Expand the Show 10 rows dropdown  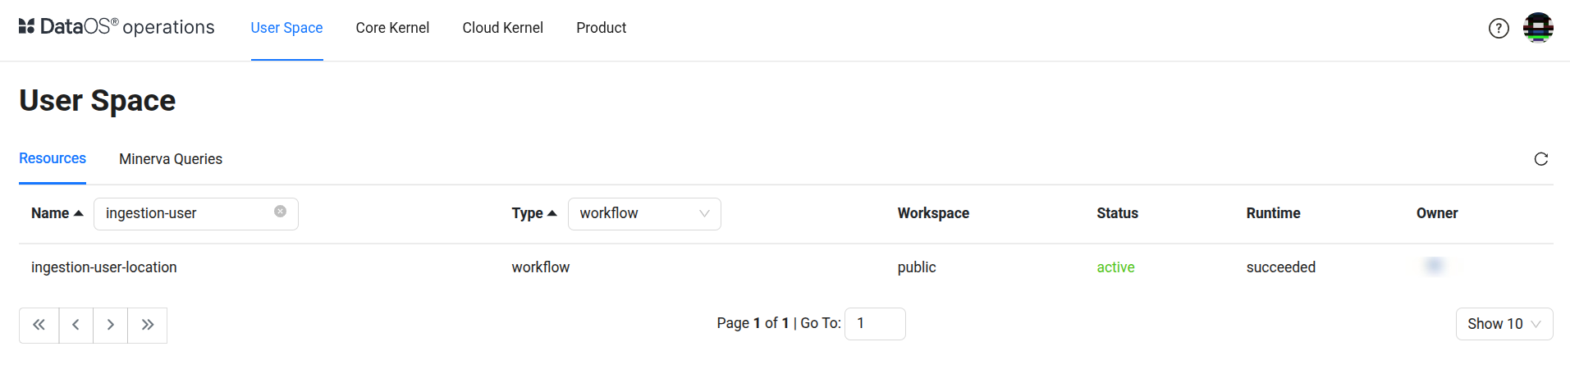click(1504, 324)
